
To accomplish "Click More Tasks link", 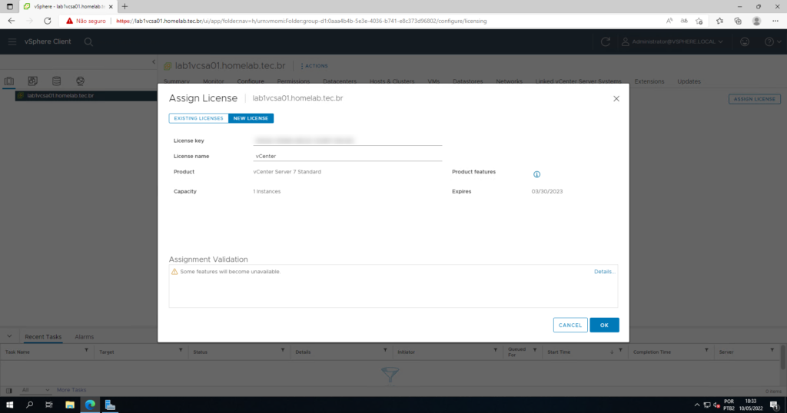I will point(71,390).
